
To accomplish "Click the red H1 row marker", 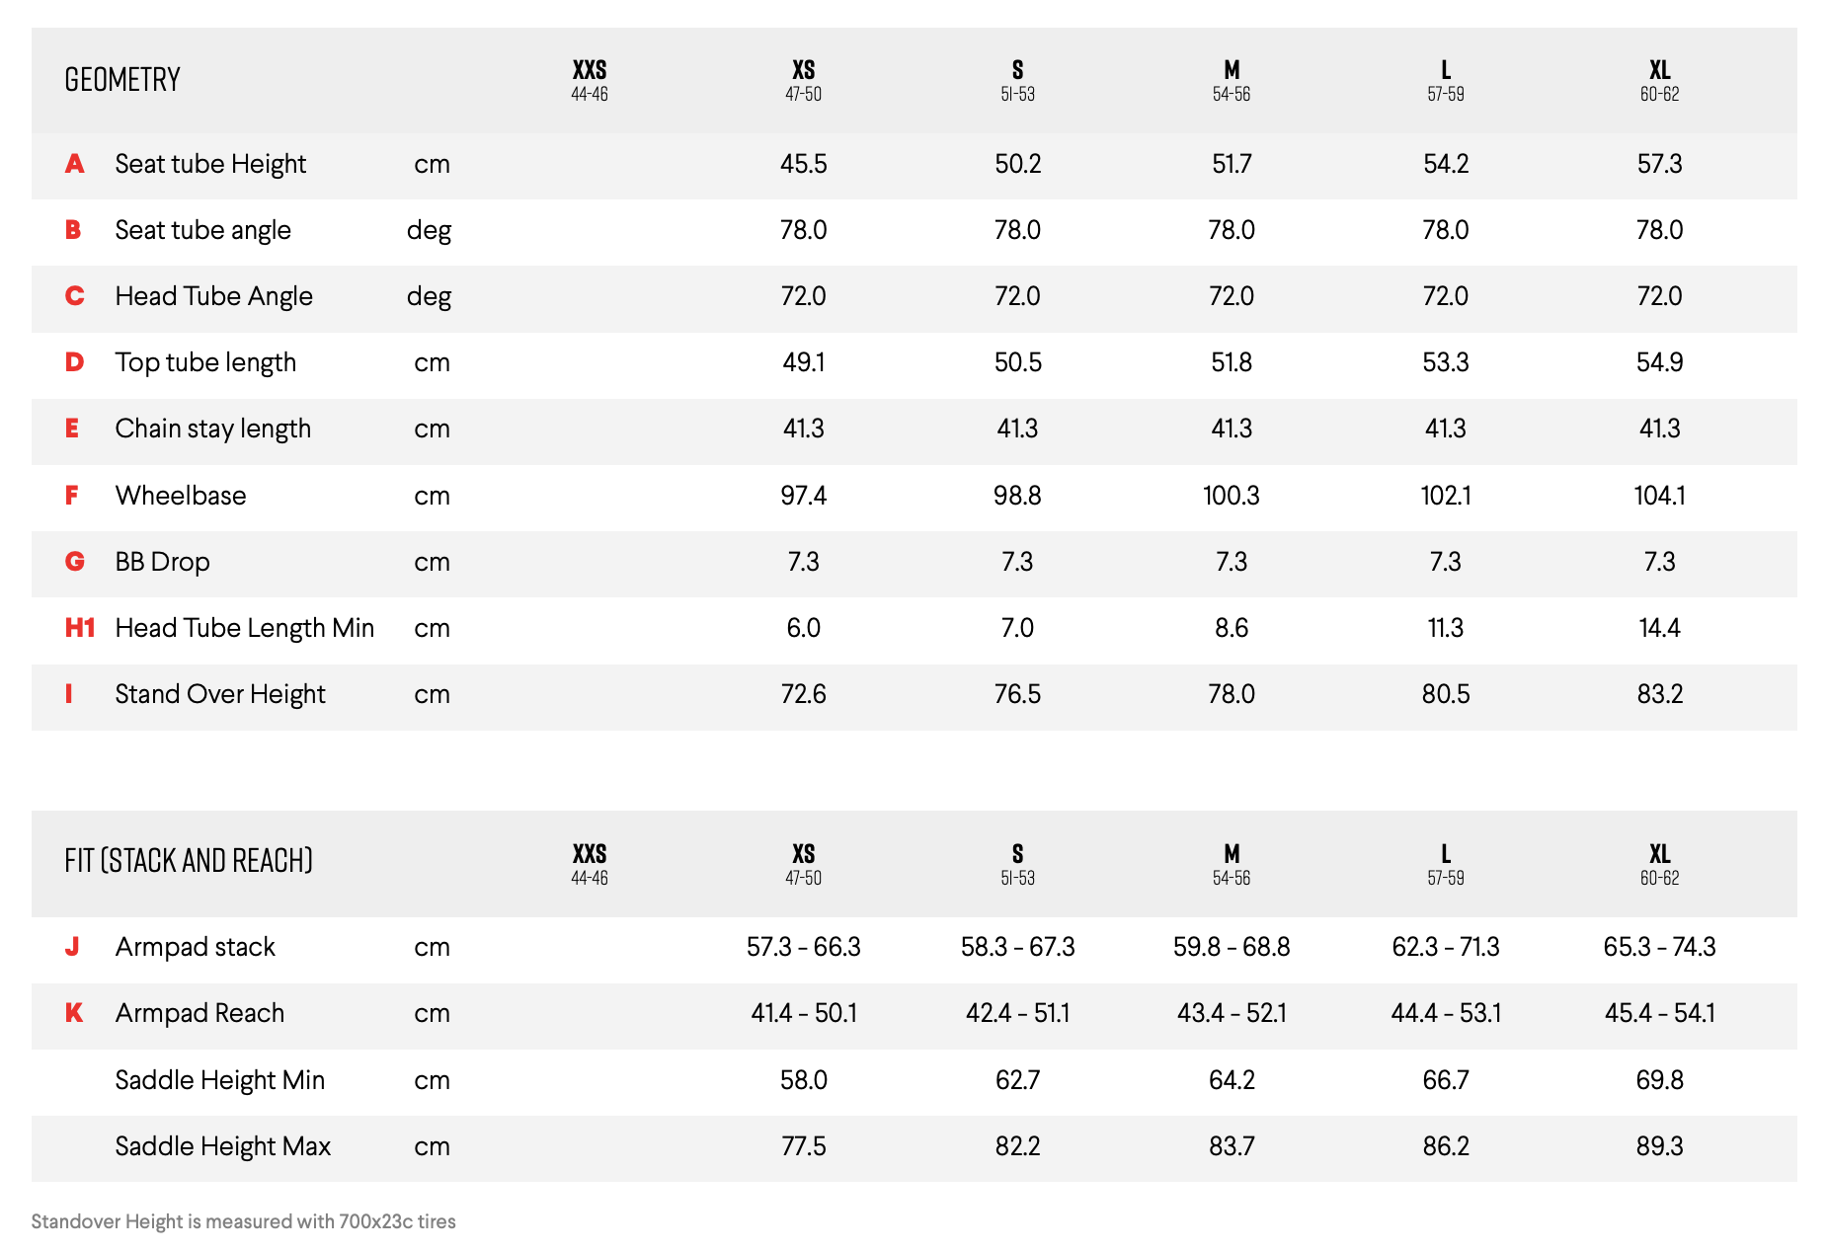I will pos(79,628).
